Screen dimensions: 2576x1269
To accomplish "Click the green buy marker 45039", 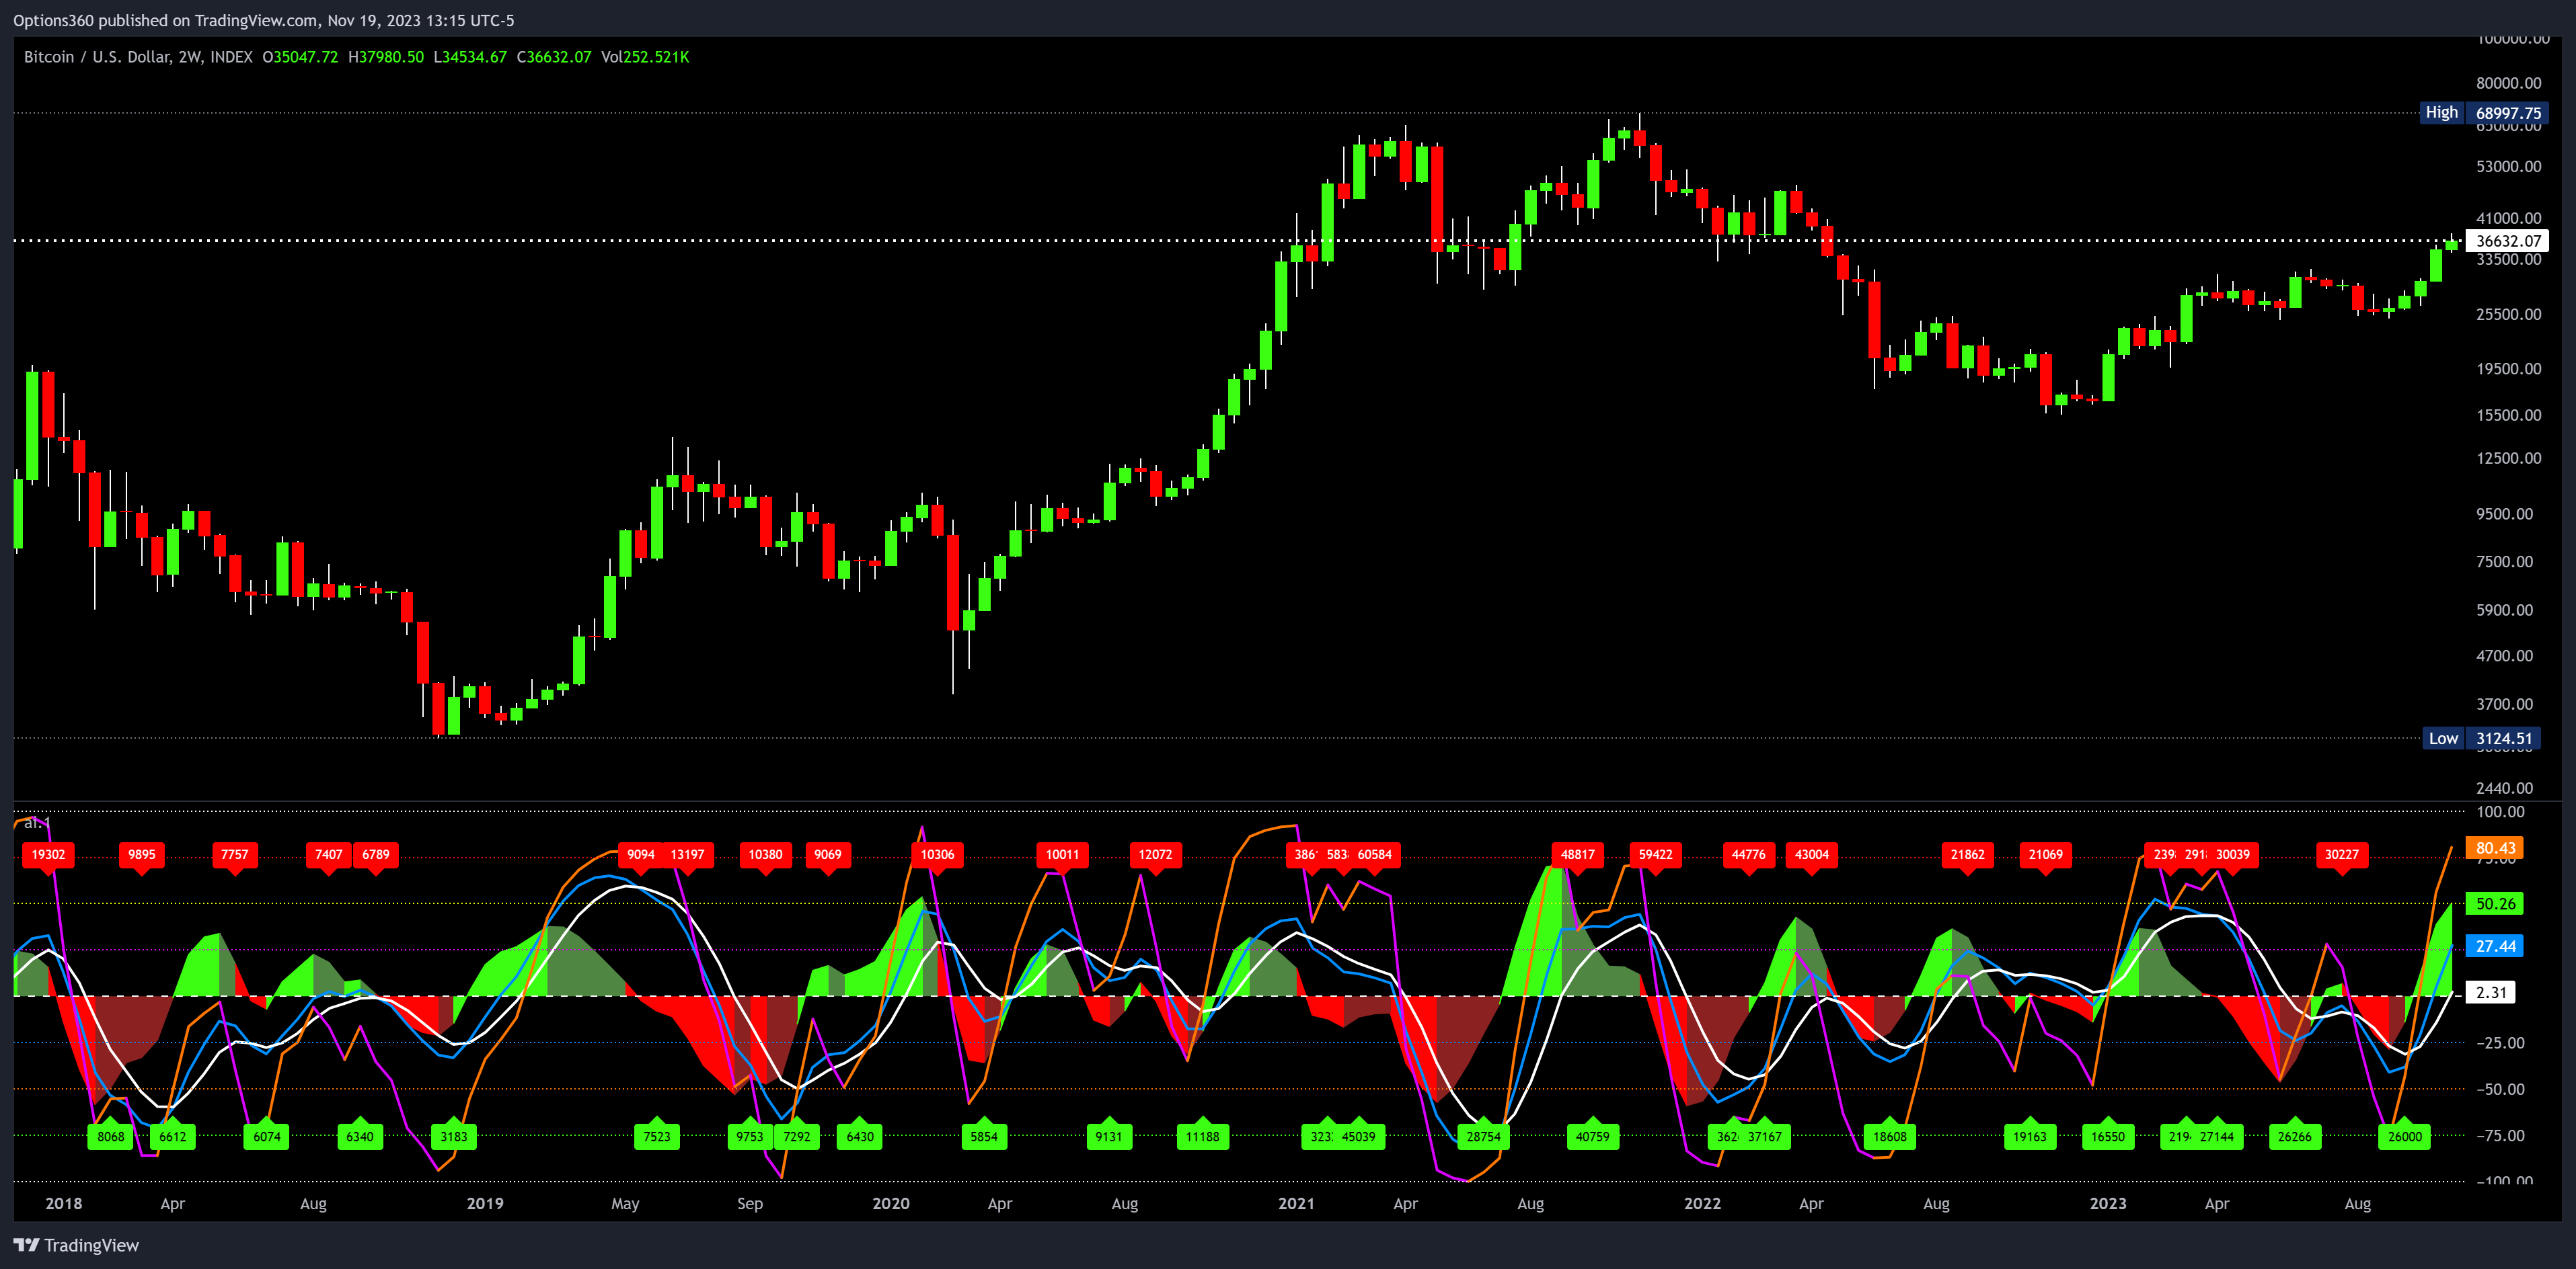I will point(1359,1136).
